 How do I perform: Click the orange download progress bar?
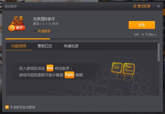[x=28, y=39]
